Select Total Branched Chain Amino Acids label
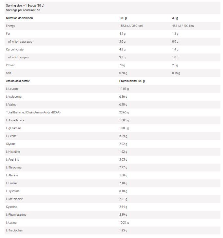This screenshot has height=238, width=223. tap(33, 112)
